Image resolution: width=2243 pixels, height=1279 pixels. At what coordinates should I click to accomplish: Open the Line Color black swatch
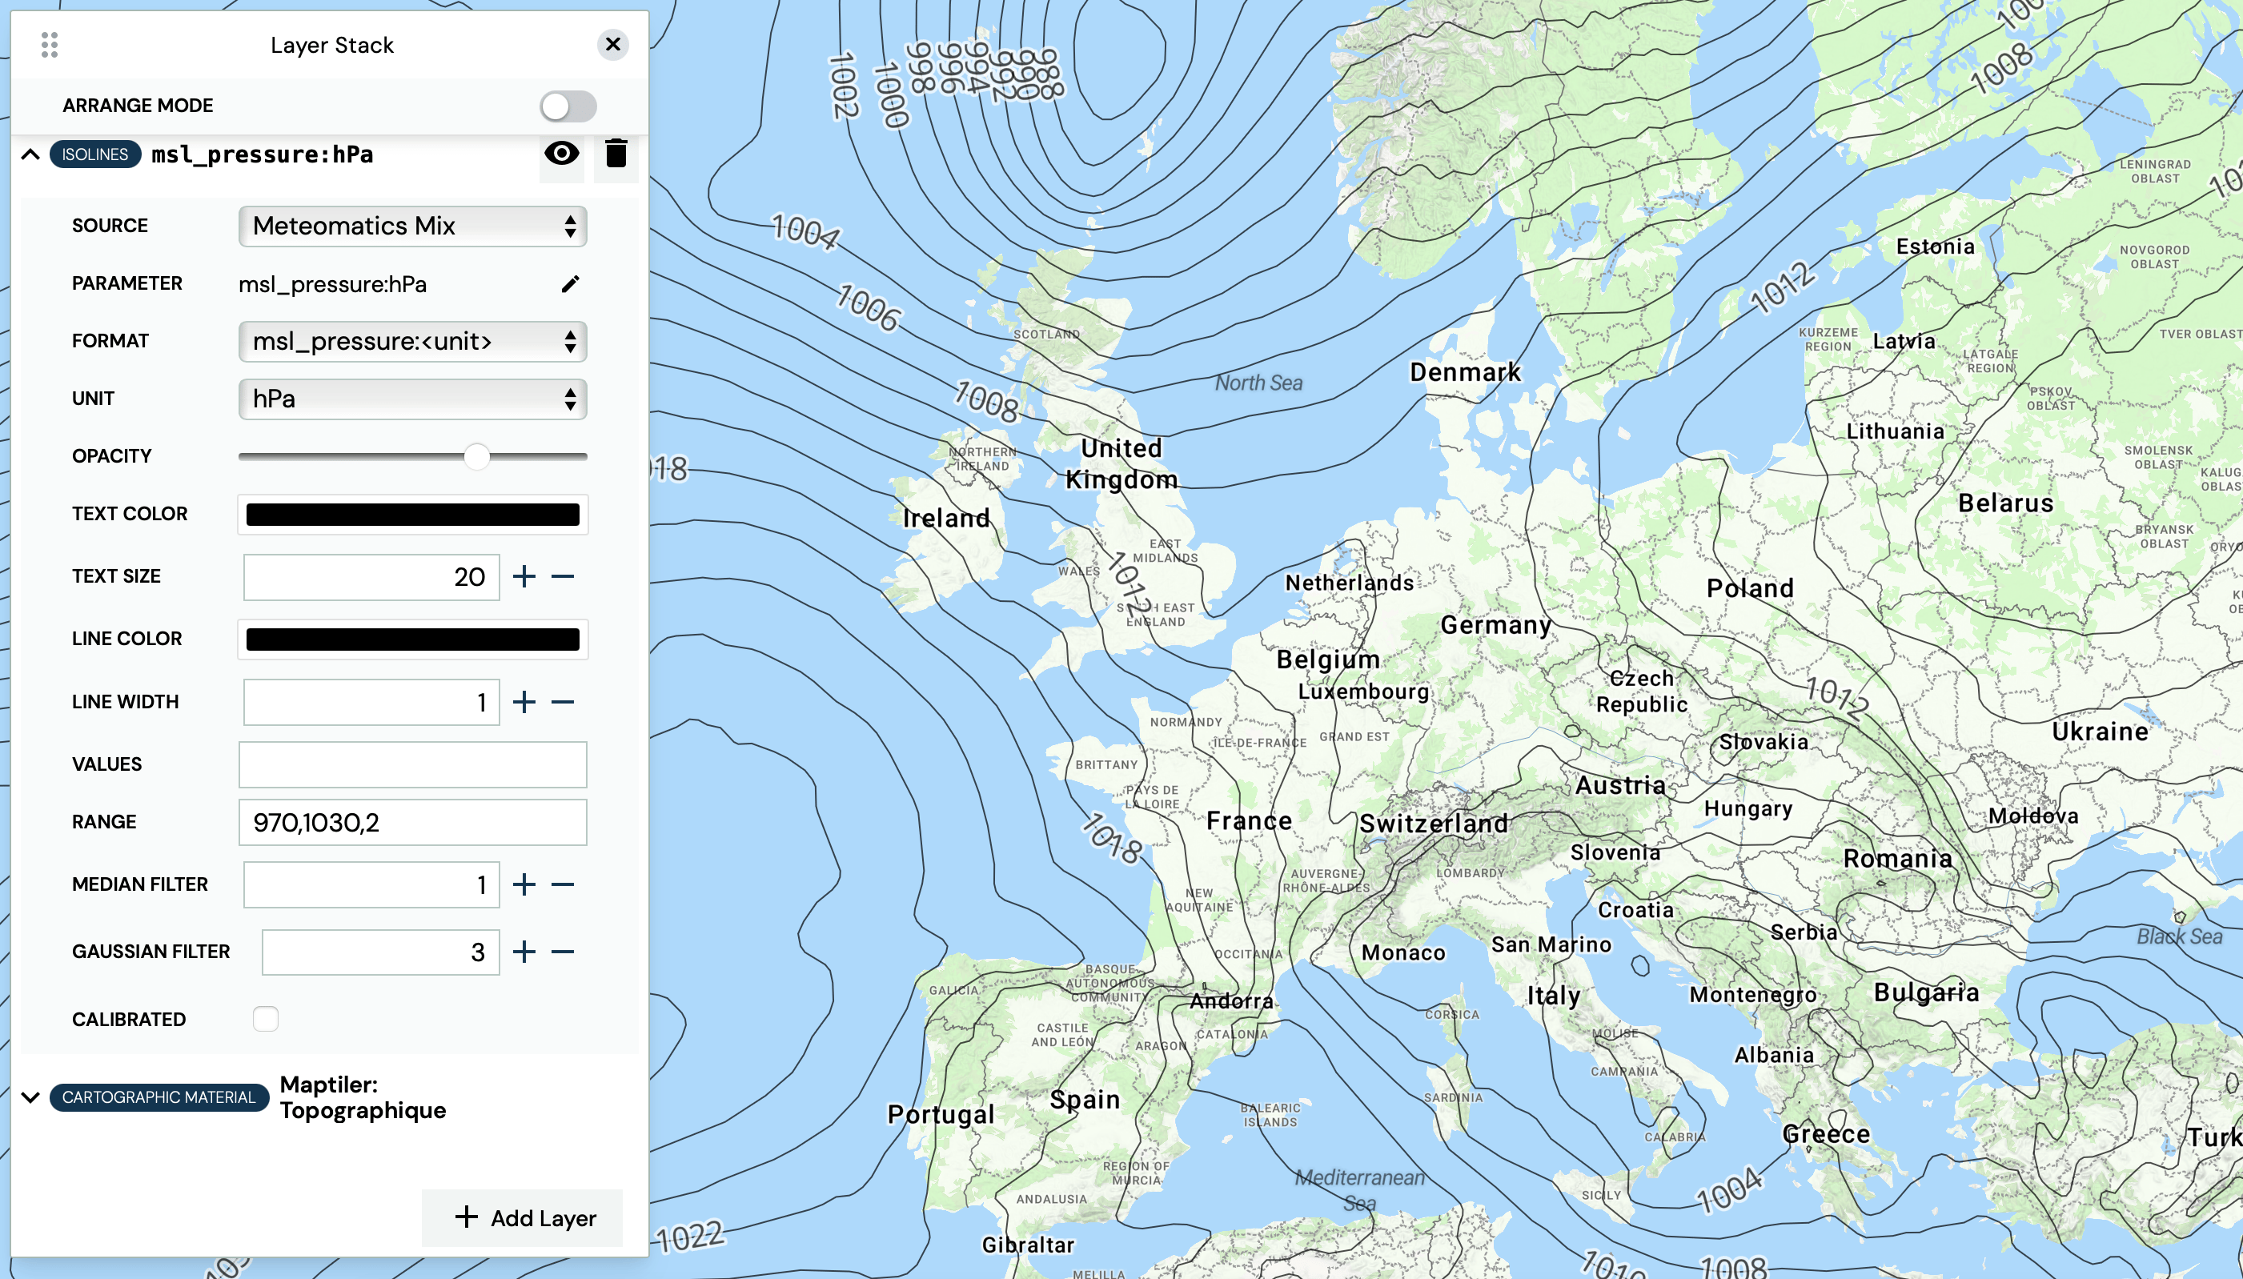tap(412, 639)
